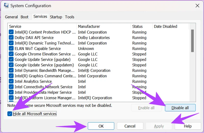Select the Services tab
This screenshot has width=204, height=133.
(x=40, y=17)
